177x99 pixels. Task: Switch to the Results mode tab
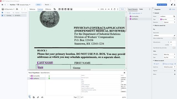(x=48, y=5)
